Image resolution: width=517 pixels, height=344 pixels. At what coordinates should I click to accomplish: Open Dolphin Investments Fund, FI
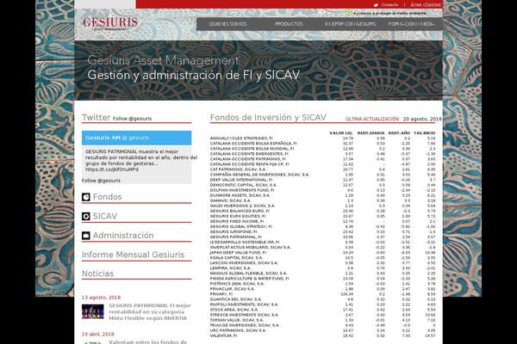pyautogui.click(x=242, y=190)
